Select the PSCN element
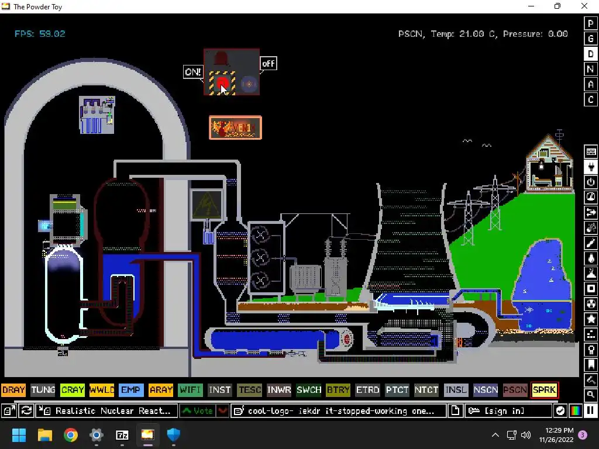This screenshot has width=599, height=449. [x=515, y=390]
